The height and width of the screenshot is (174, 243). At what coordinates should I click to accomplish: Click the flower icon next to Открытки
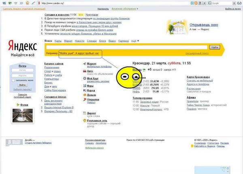(x=85, y=99)
